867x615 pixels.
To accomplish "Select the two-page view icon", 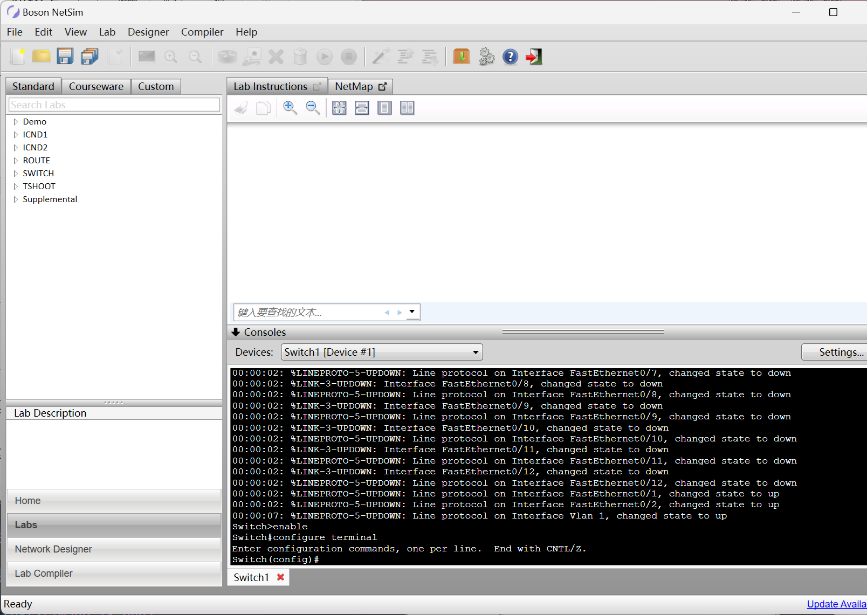I will [407, 108].
